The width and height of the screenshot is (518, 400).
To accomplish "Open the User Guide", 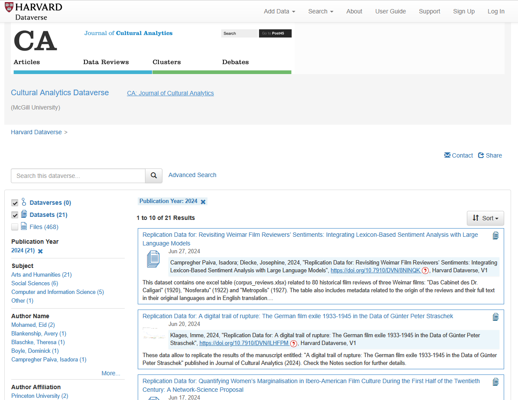I will (x=391, y=11).
